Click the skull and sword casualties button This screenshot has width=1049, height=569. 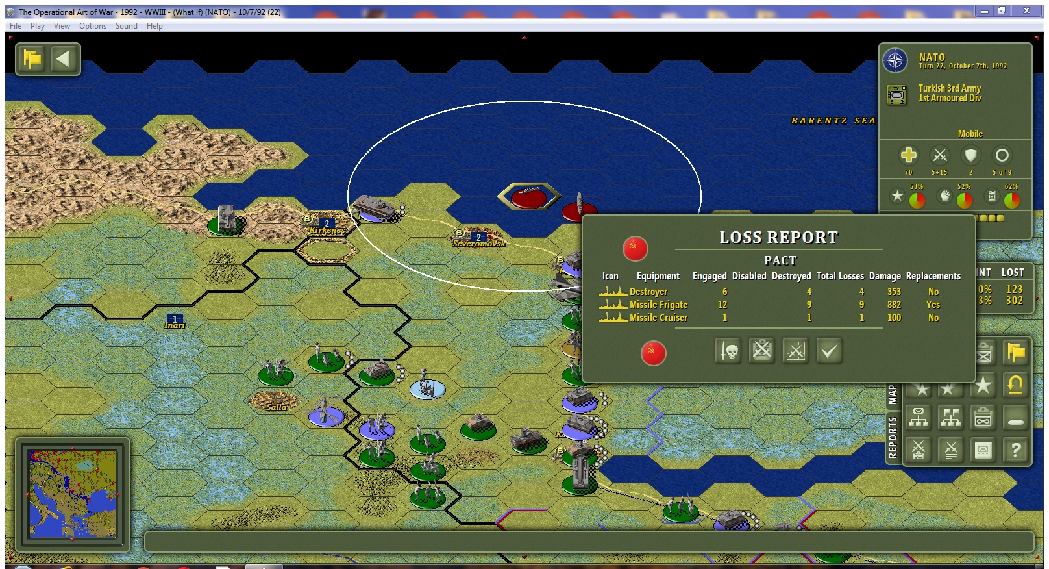(x=728, y=351)
